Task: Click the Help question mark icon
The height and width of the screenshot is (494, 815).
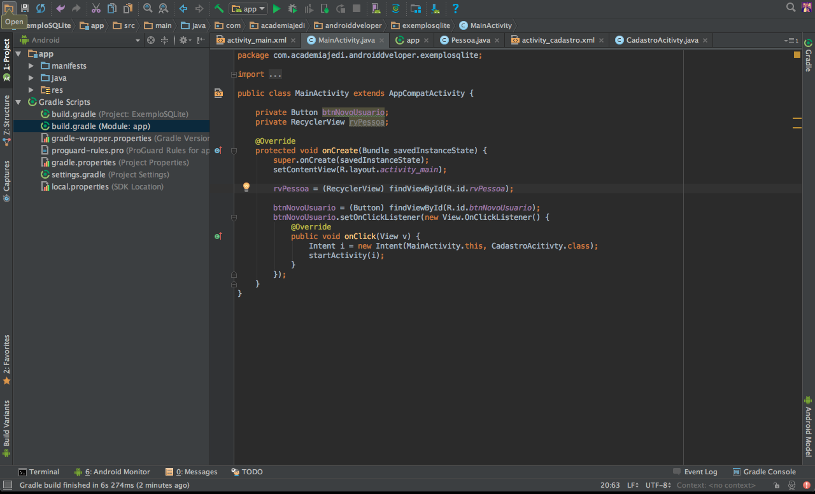Action: click(x=455, y=8)
